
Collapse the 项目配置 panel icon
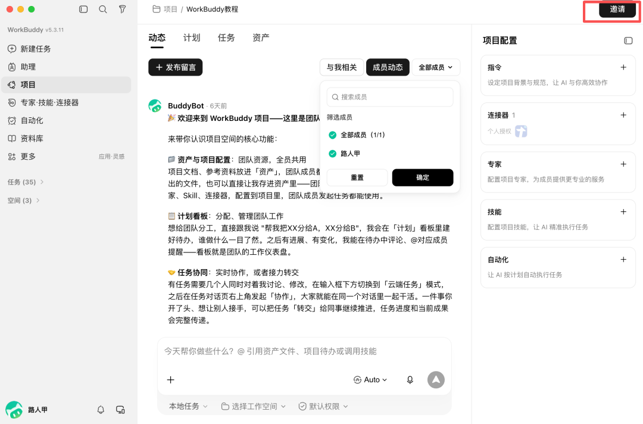coord(628,40)
